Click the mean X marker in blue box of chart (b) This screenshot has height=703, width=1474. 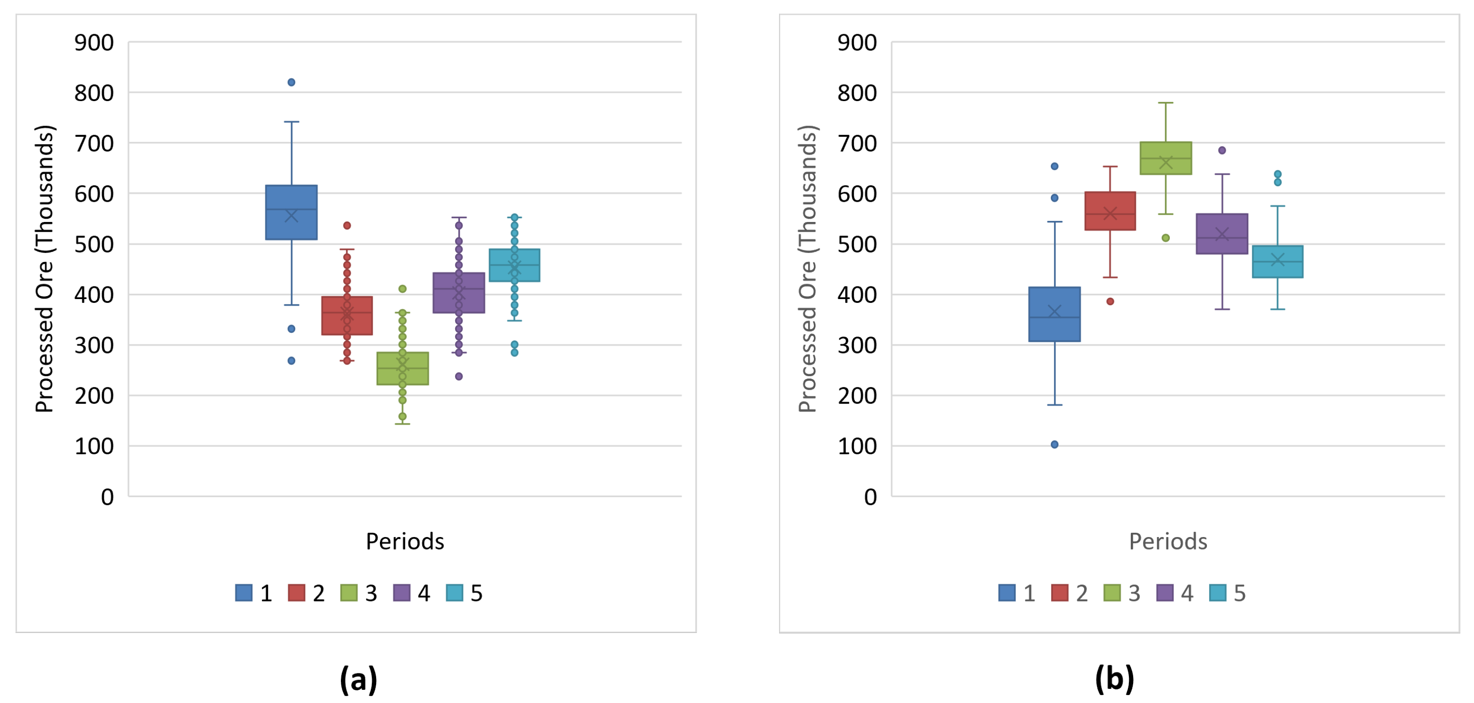pyautogui.click(x=1055, y=311)
